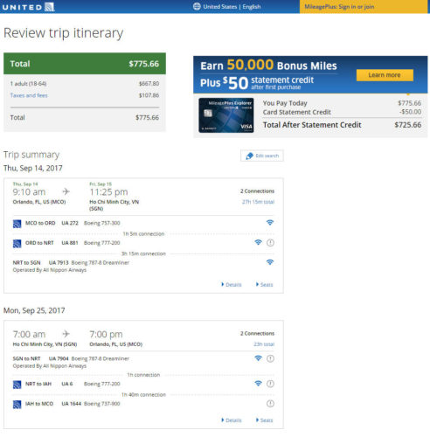Click info icon on ORD to NRT row

[x=270, y=243]
